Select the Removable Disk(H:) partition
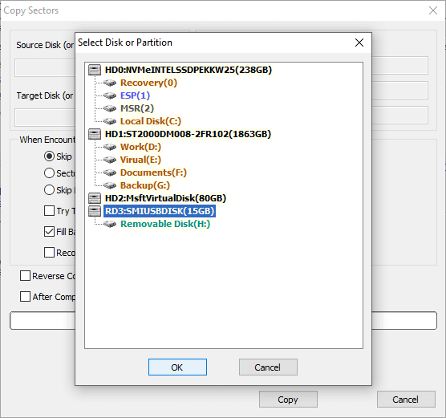This screenshot has width=446, height=418. tap(165, 224)
